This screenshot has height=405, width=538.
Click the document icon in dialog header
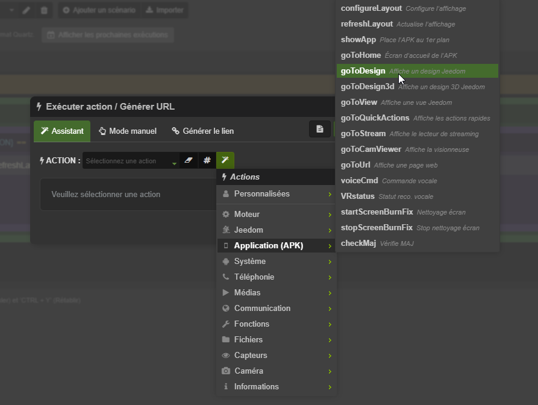click(320, 129)
